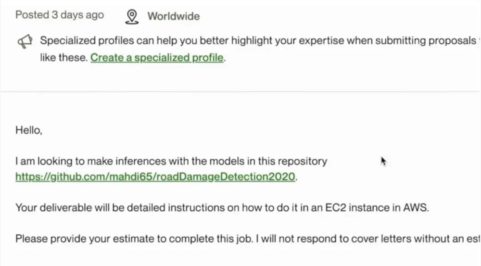Click the Worldwide location label

pos(173,16)
